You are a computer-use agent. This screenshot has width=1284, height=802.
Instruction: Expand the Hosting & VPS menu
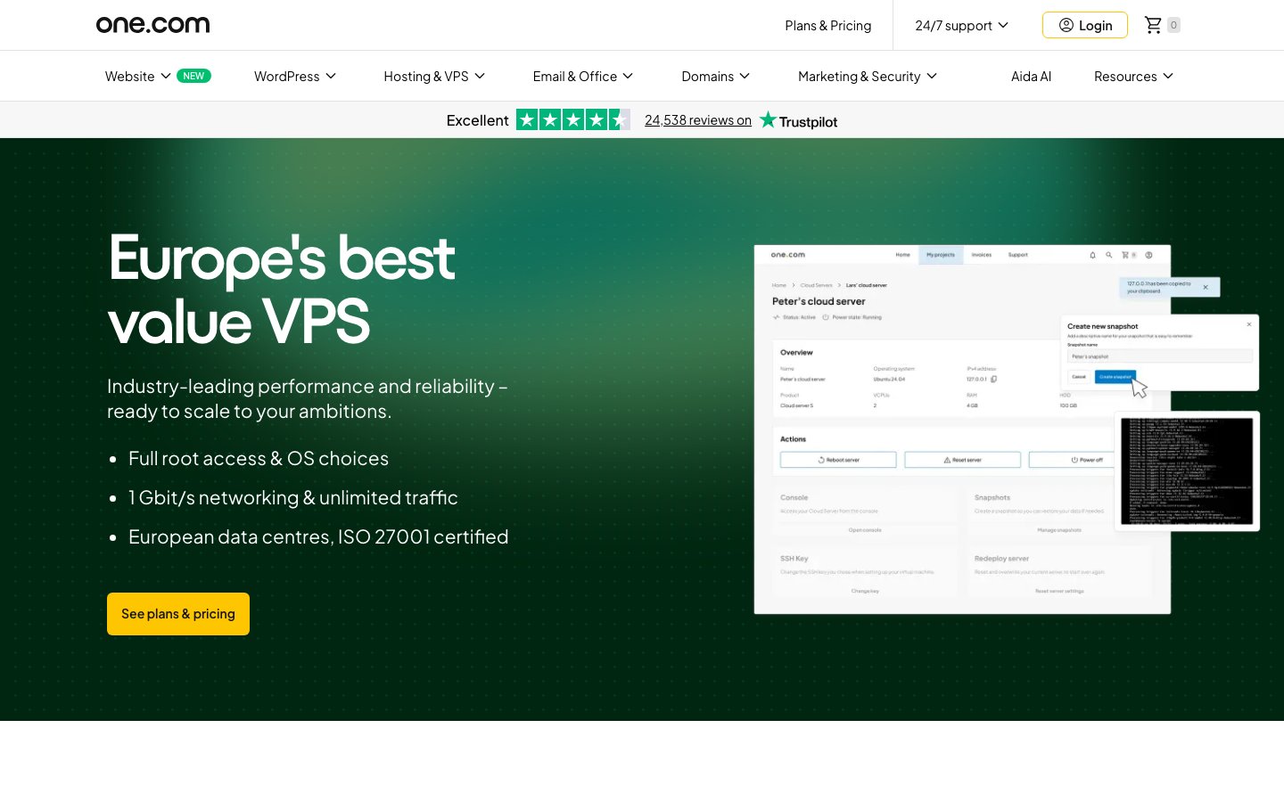[x=434, y=77]
